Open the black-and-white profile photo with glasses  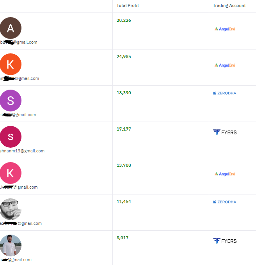[11, 209]
